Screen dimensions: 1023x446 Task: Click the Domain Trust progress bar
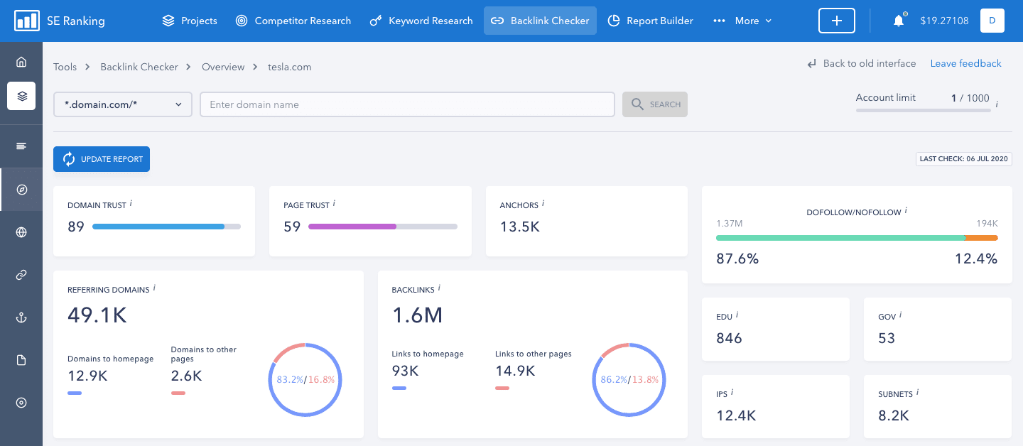click(166, 227)
